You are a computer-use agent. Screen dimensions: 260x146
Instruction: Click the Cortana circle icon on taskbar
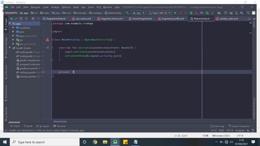pos(84,142)
